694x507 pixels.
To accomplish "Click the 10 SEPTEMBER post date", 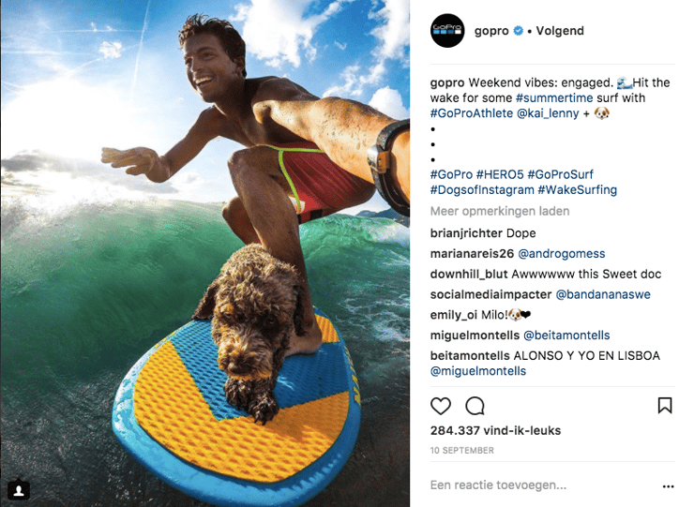I will click(461, 451).
